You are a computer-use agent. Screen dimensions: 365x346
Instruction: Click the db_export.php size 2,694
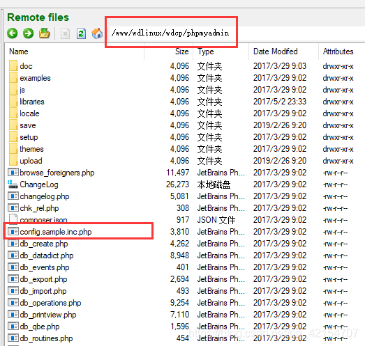tap(179, 279)
